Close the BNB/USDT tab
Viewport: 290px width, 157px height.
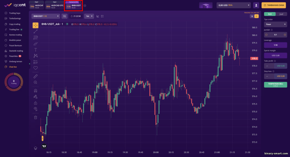tap(80, 2)
